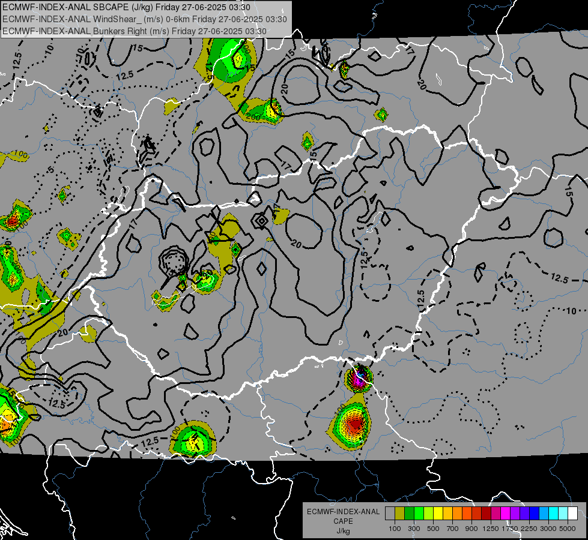Click the legend tick label 1750
The height and width of the screenshot is (540, 588).
(x=510, y=529)
